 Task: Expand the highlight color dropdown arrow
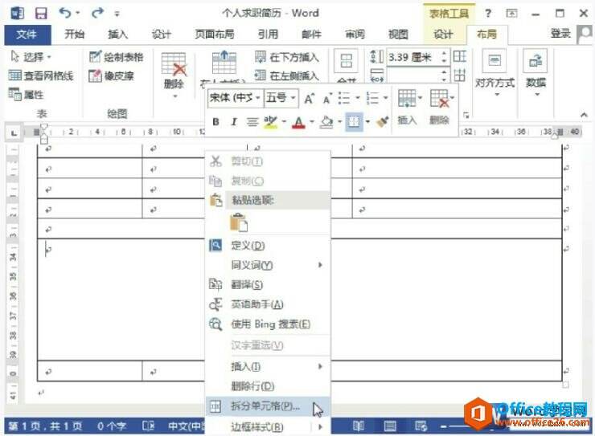(284, 122)
